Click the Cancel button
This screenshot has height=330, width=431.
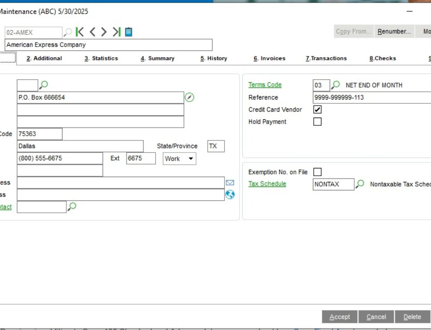click(376, 317)
